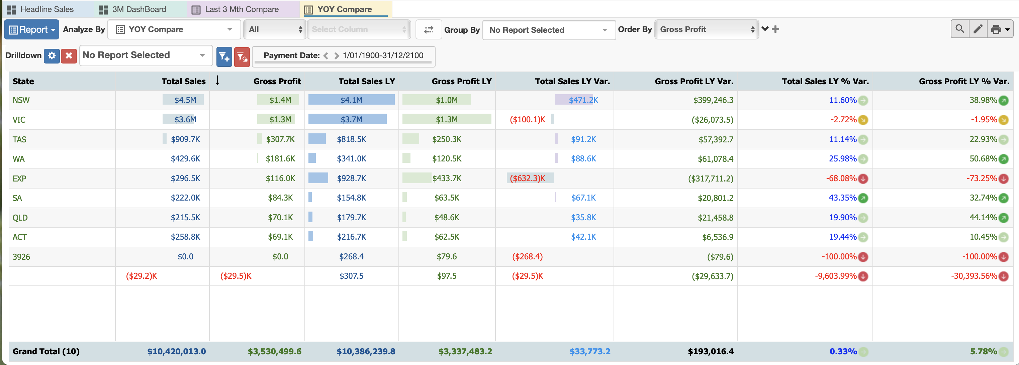Click the blue add filter funnel icon
1019x365 pixels.
pos(224,57)
